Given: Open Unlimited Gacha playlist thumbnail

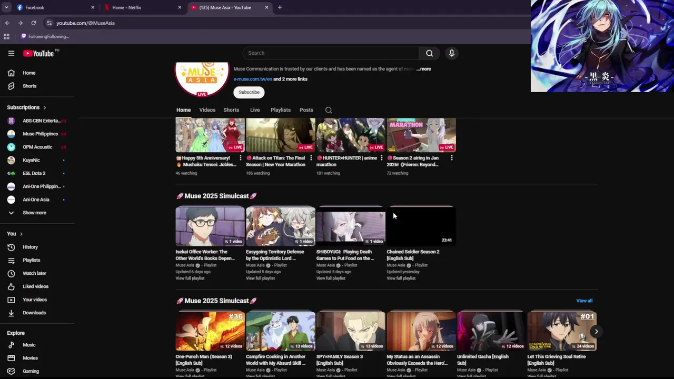Looking at the screenshot, I should tap(491, 331).
